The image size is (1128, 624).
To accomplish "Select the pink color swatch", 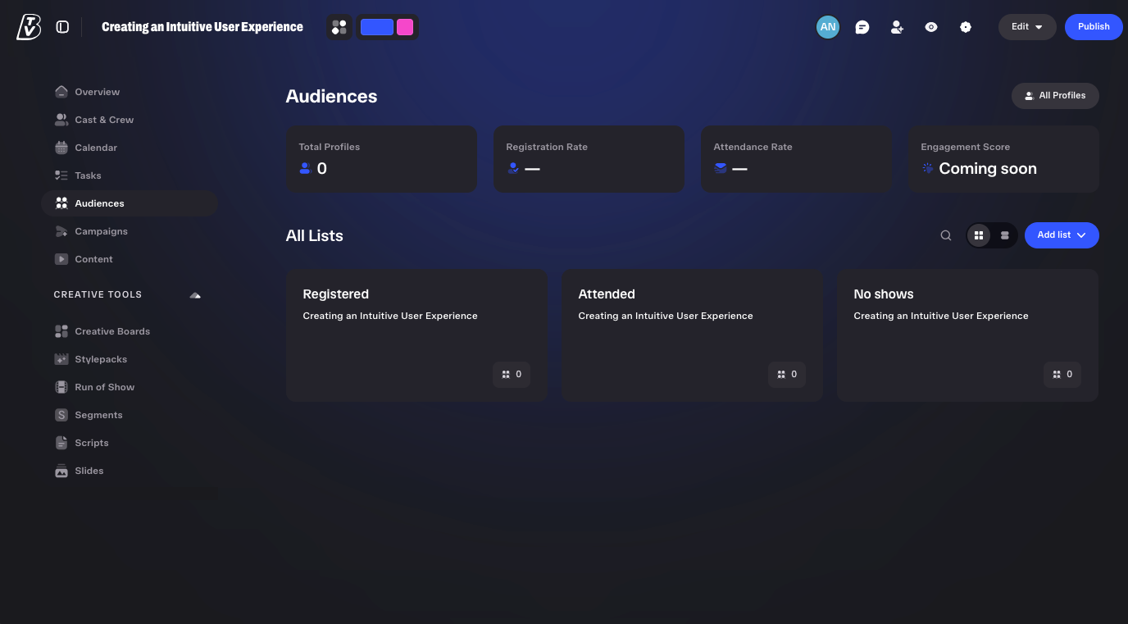I will pos(405,27).
